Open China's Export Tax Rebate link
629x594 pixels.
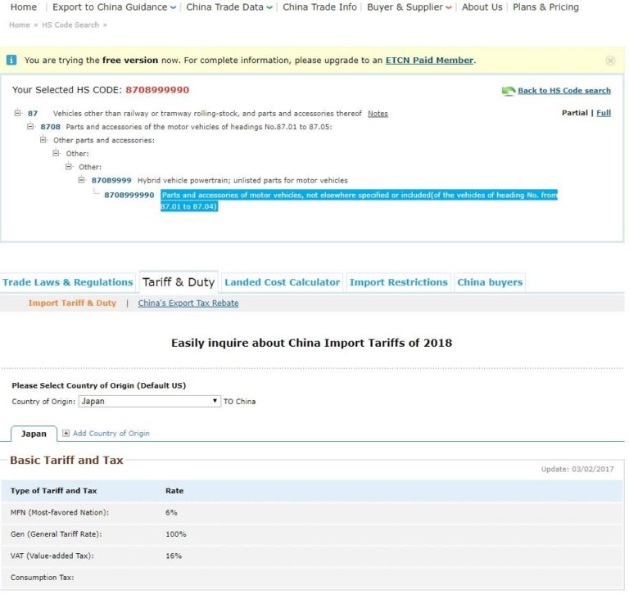pyautogui.click(x=188, y=304)
